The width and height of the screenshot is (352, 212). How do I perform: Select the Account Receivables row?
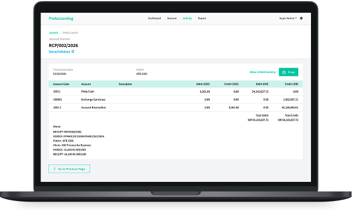coord(176,108)
